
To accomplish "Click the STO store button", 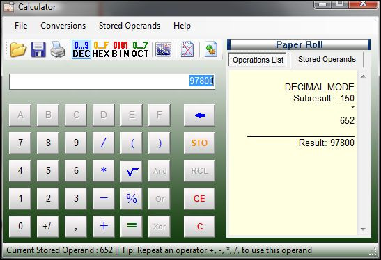I will click(x=199, y=143).
